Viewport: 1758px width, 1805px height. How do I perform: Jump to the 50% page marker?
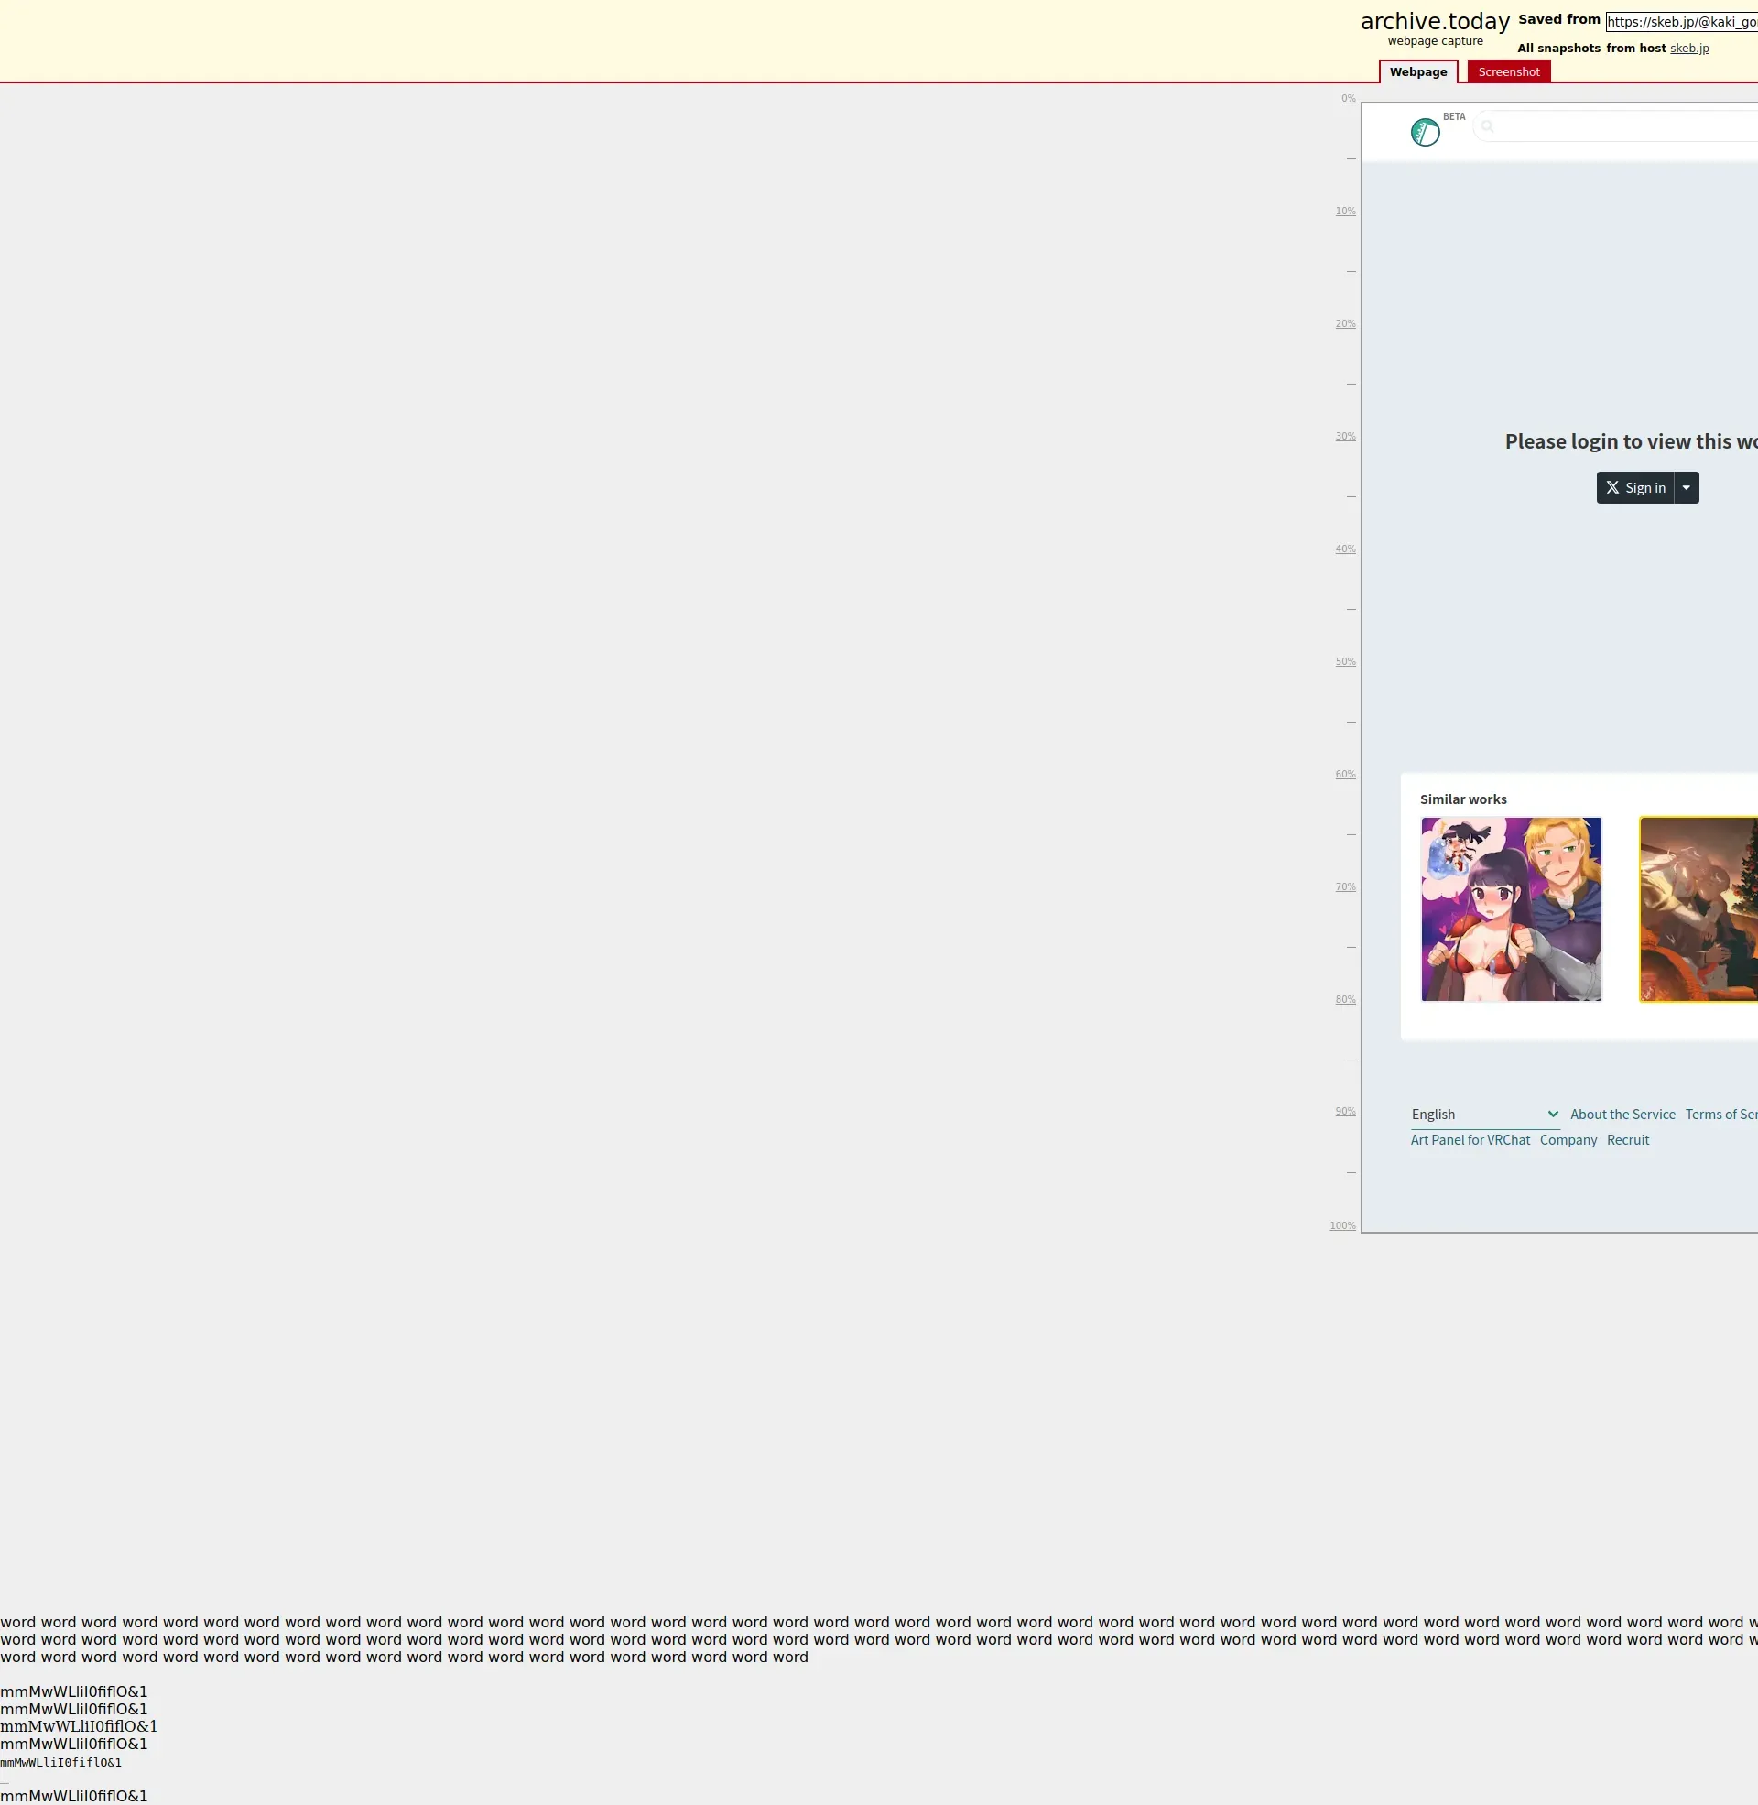point(1344,662)
